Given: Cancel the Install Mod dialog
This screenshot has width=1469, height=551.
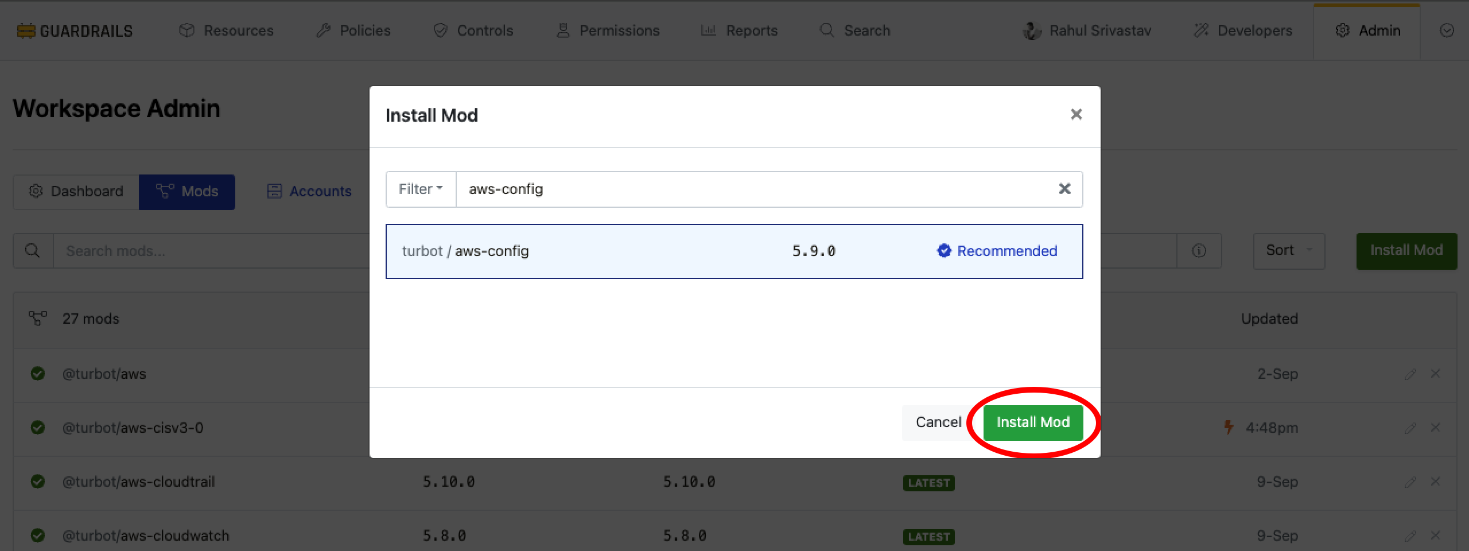Looking at the screenshot, I should (938, 422).
